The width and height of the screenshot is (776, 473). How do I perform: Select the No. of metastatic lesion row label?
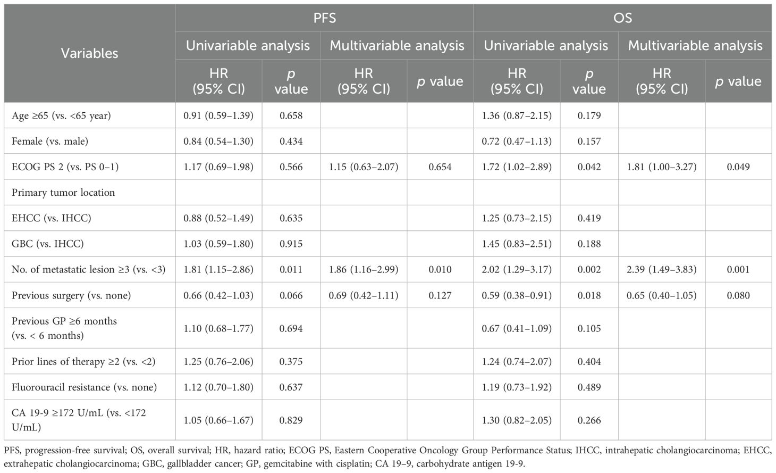tap(88, 269)
